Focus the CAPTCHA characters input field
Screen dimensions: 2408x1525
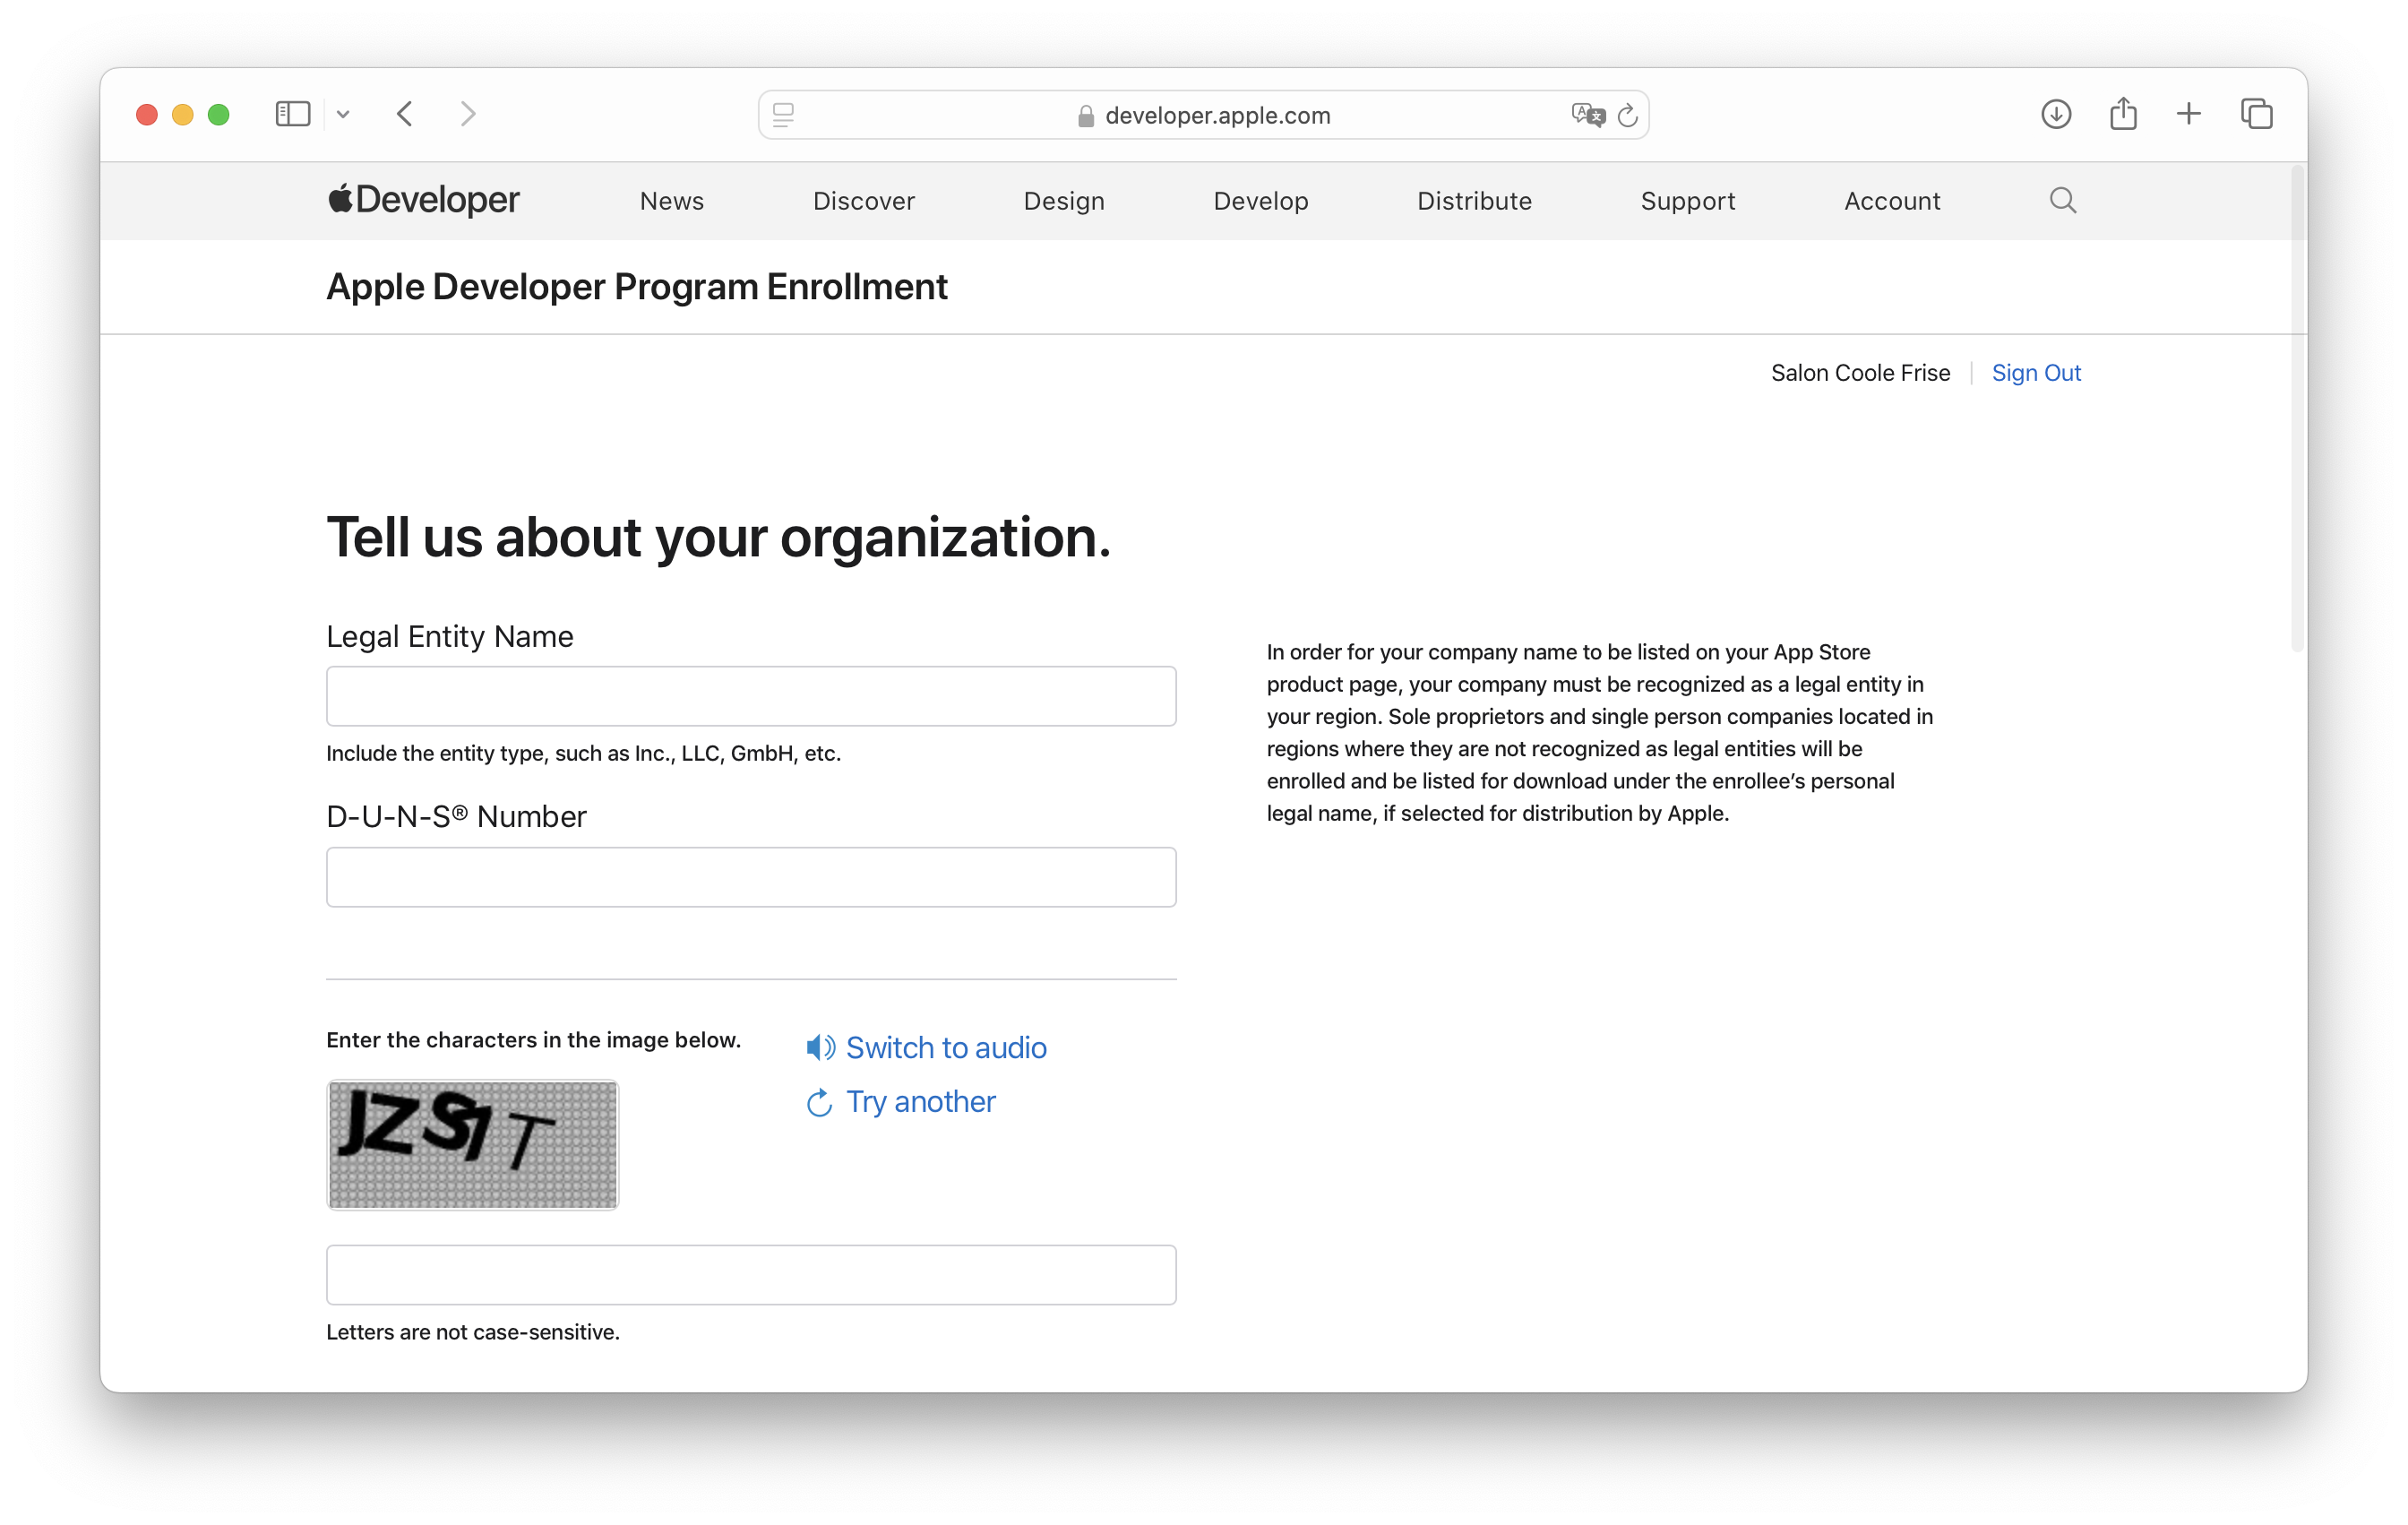pyautogui.click(x=751, y=1274)
